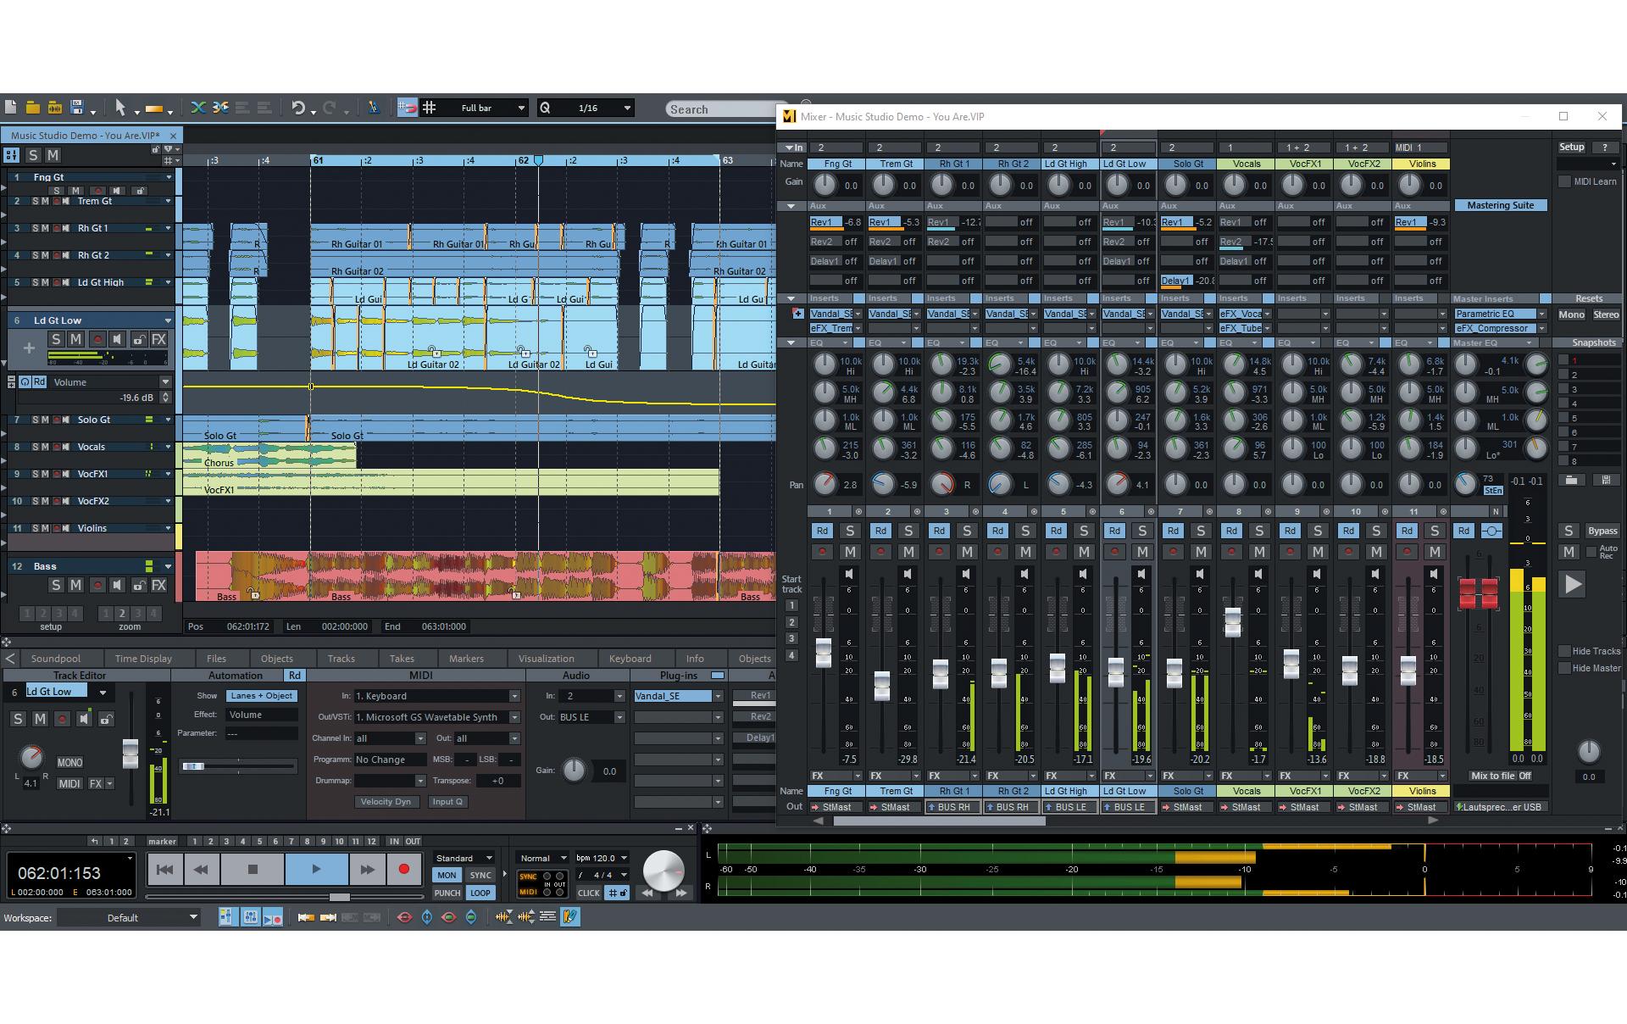
Task: Jump to the project start in the transport
Action: (x=165, y=869)
